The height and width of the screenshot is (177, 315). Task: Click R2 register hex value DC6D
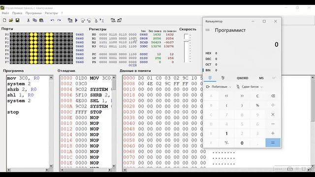click(x=144, y=42)
